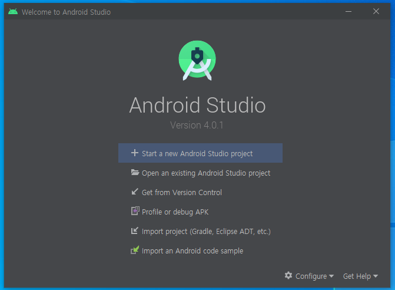Click the Android Studio heading text
Viewport: 395px width, 290px height.
pyautogui.click(x=198, y=105)
